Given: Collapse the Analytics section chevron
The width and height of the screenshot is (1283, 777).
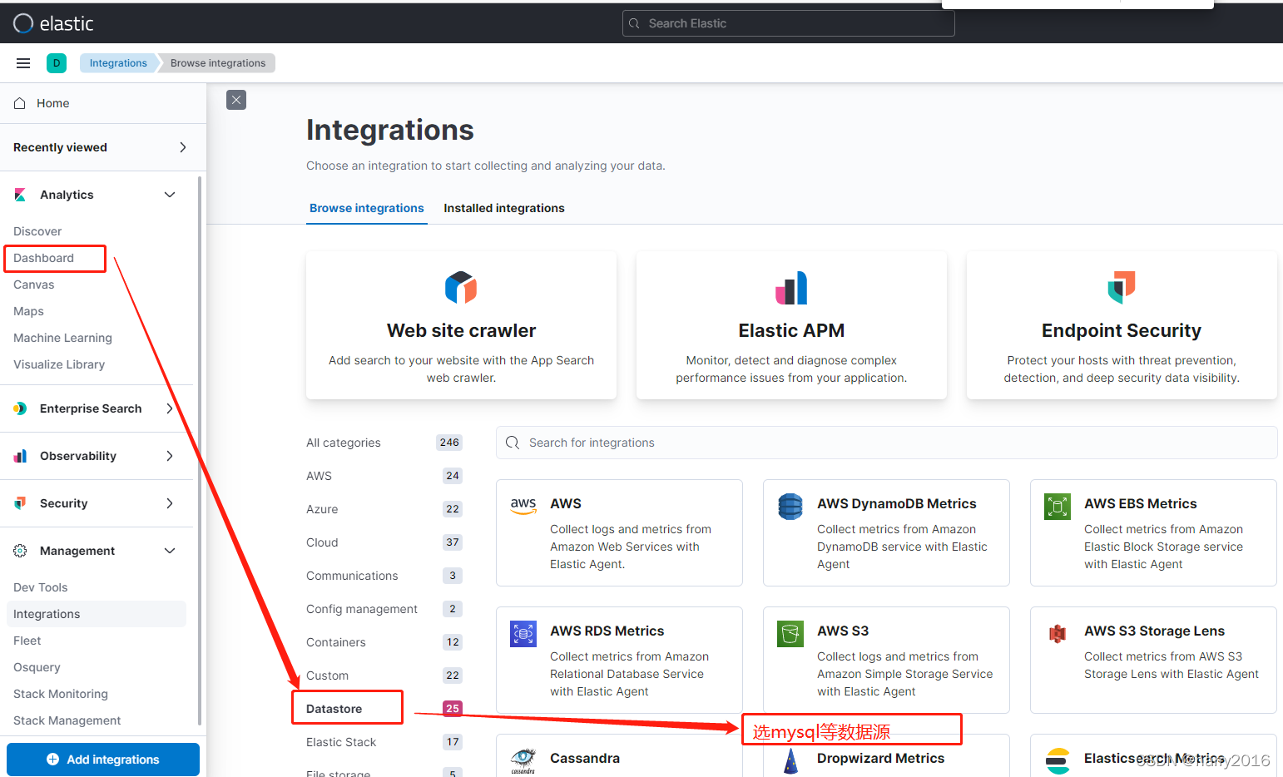Looking at the screenshot, I should point(170,195).
